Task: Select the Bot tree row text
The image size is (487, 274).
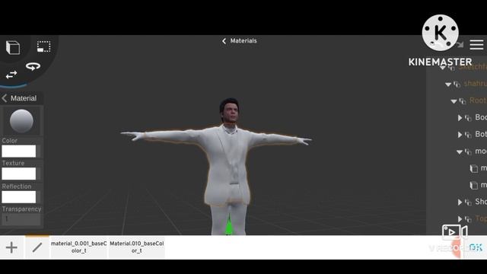Action: (481, 134)
